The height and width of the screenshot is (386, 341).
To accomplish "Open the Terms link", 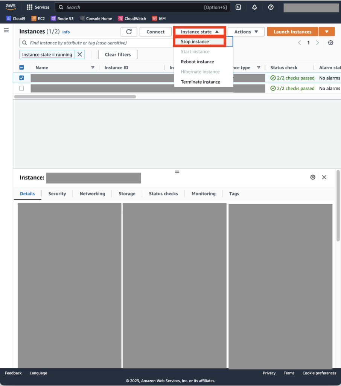I will (x=289, y=373).
